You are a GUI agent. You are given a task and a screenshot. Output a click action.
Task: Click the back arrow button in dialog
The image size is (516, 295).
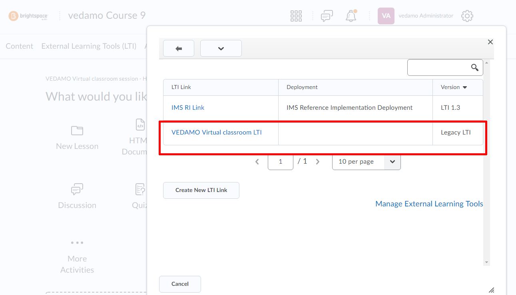coord(179,48)
